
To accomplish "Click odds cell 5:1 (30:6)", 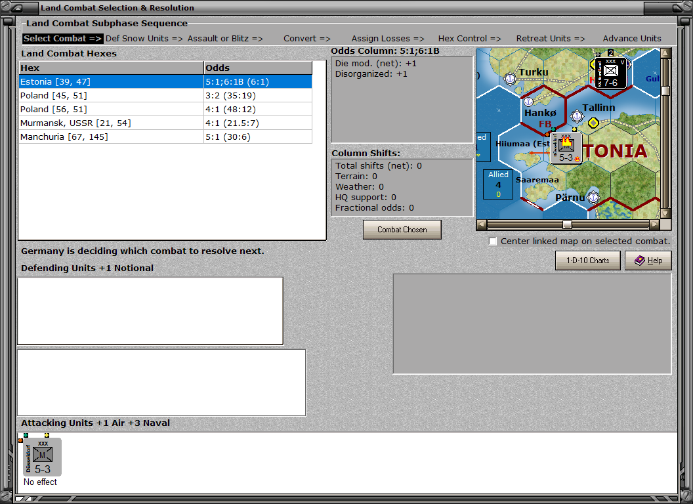I will [258, 136].
